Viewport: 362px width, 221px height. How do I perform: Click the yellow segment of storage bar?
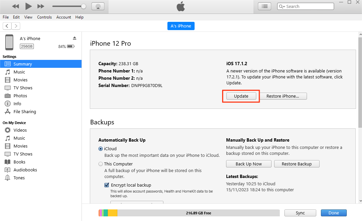(x=112, y=213)
